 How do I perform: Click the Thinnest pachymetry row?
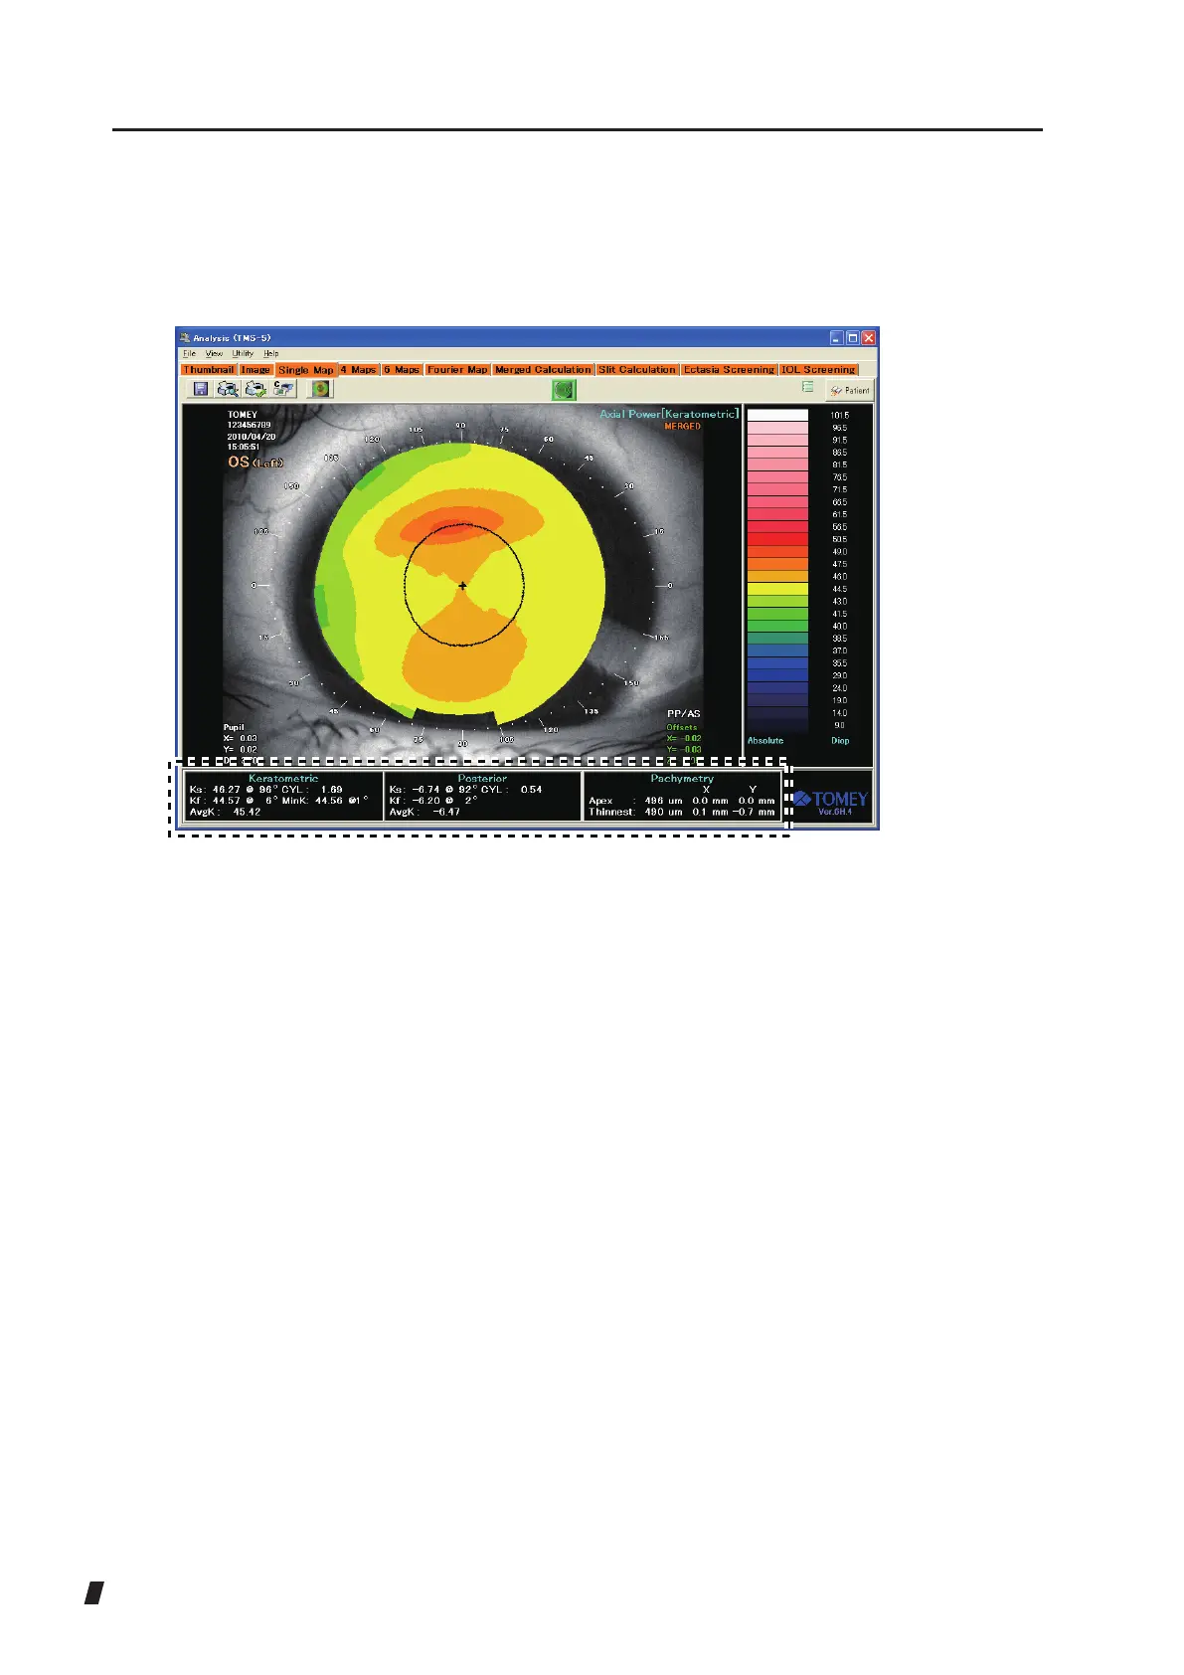click(681, 812)
